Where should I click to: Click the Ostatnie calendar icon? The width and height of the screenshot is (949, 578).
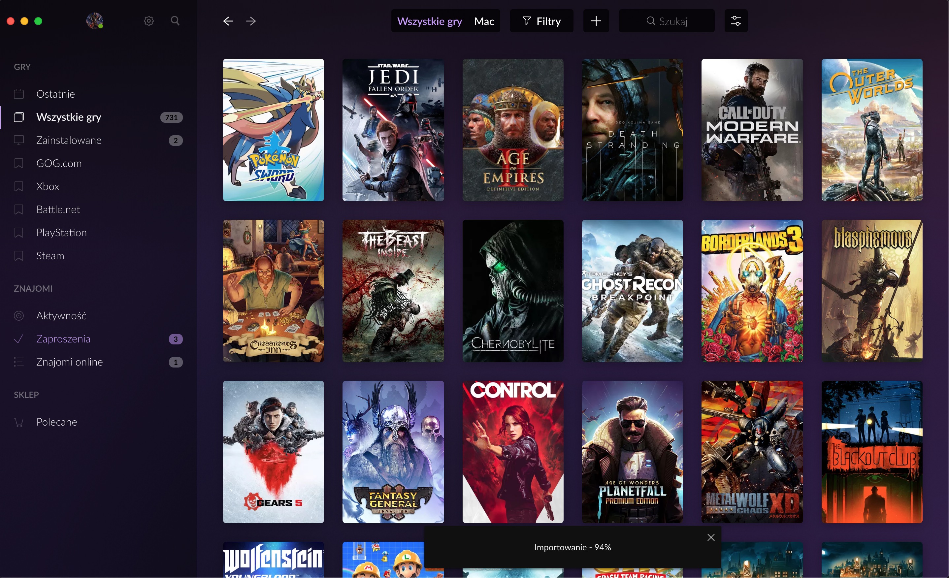[x=19, y=94]
